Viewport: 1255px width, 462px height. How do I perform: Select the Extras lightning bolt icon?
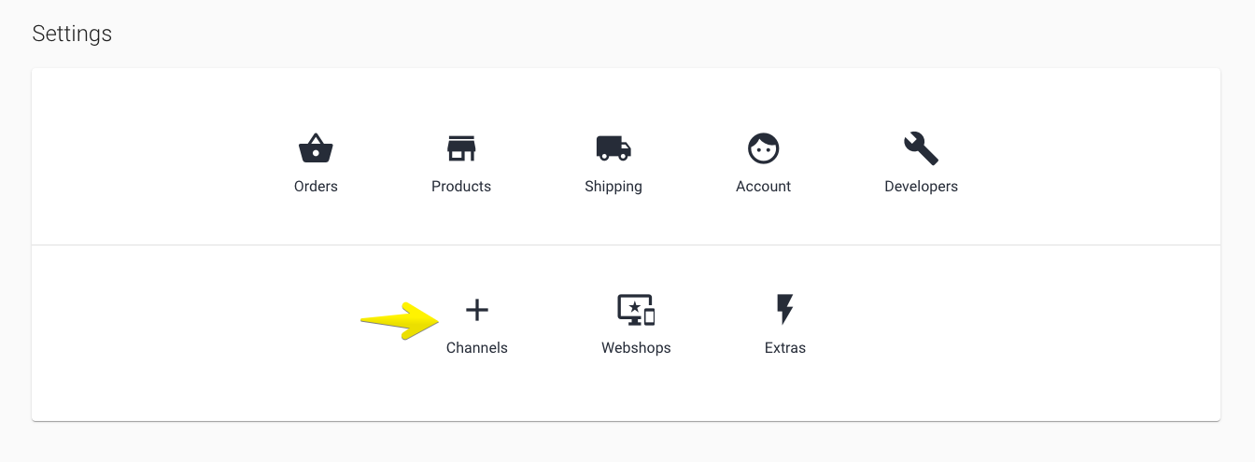[785, 310]
